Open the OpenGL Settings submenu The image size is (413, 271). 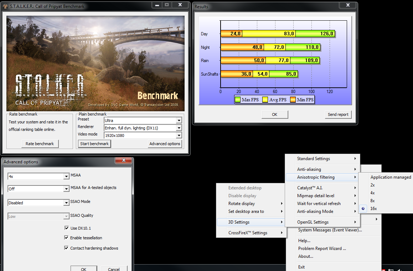[x=322, y=222]
